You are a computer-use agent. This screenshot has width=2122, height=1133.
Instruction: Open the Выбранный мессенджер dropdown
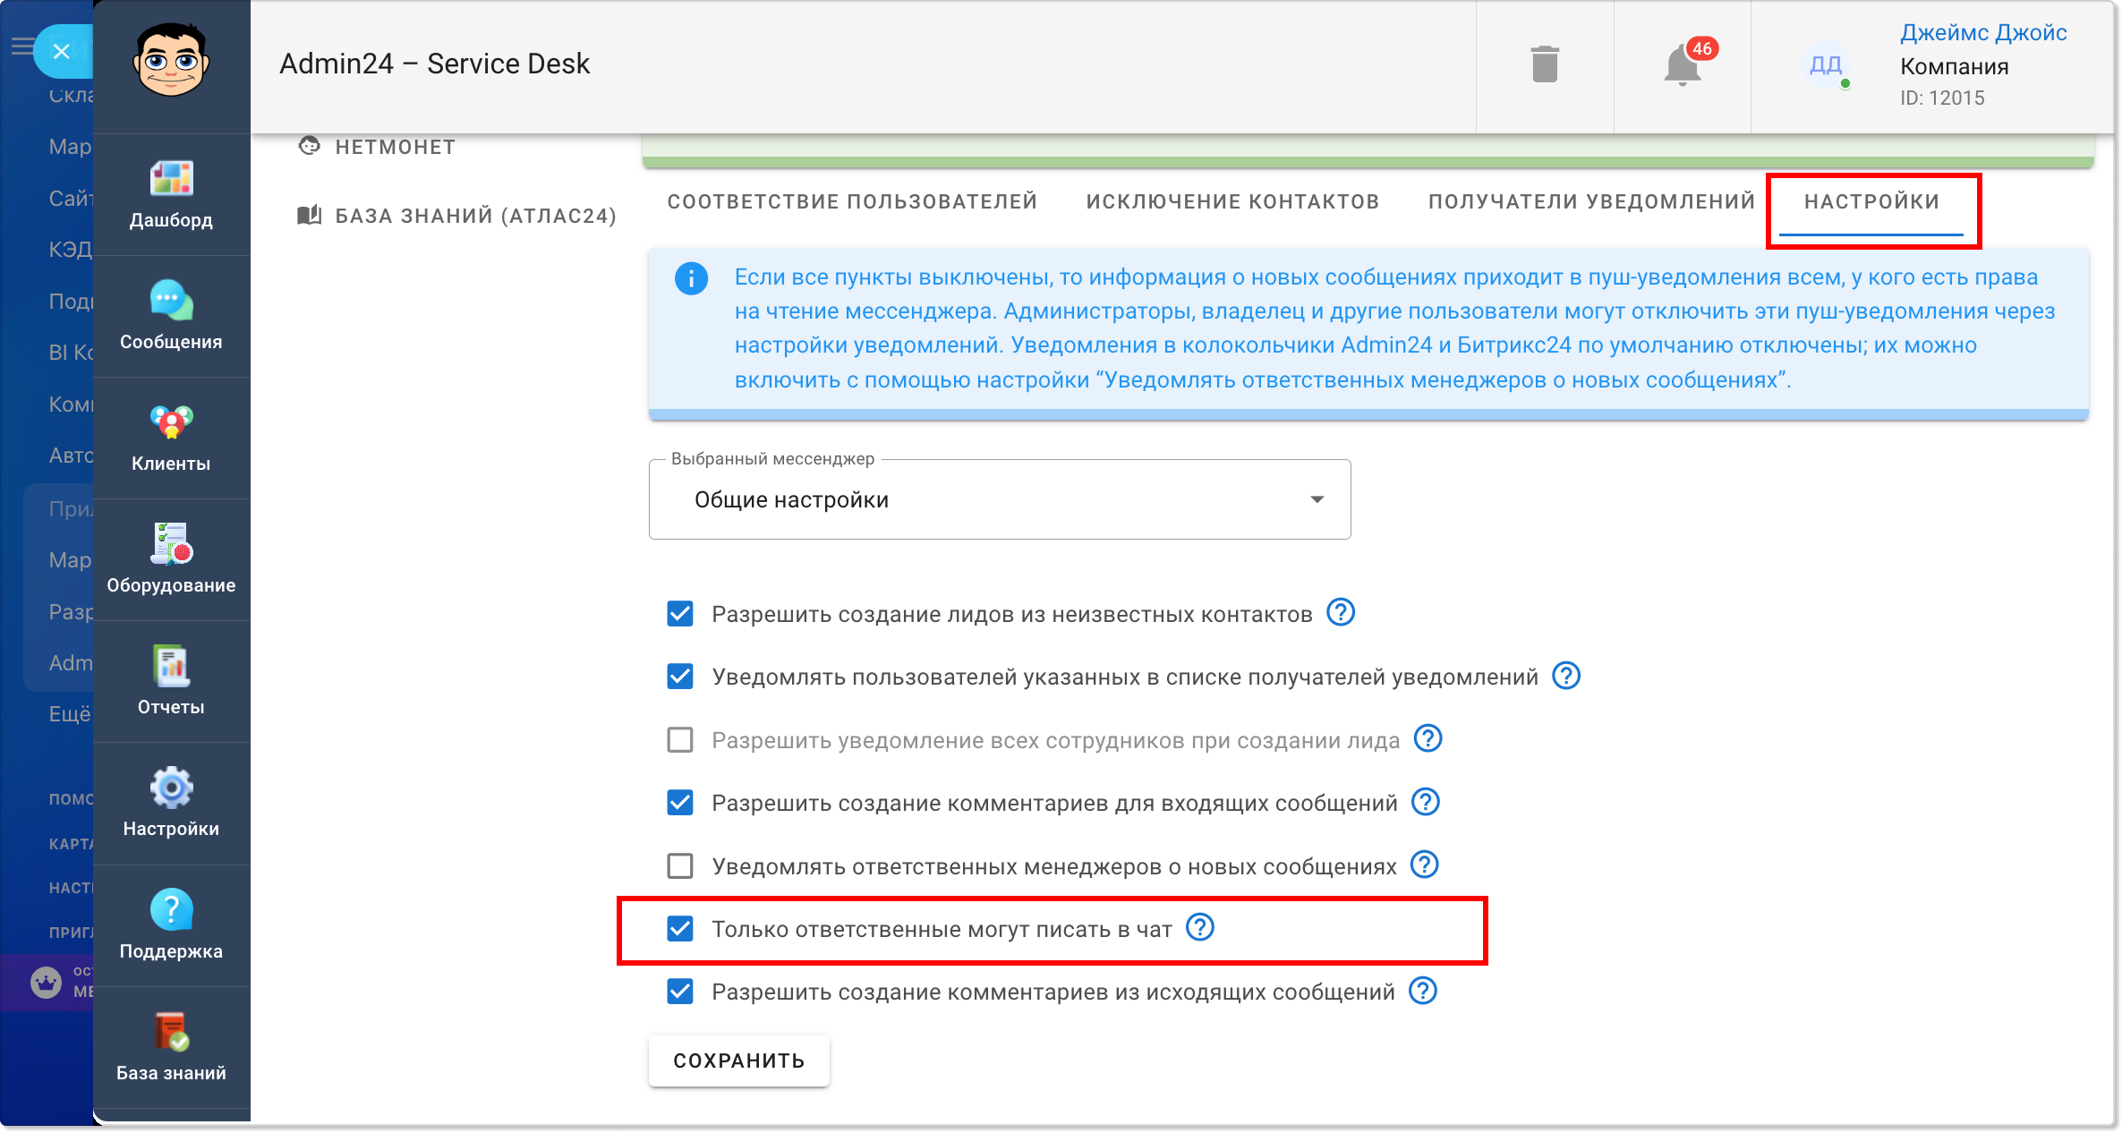(1000, 499)
